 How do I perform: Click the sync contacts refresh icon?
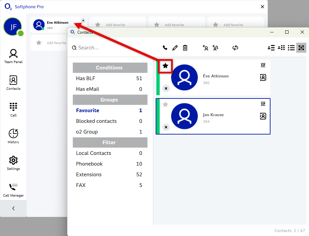(x=235, y=48)
